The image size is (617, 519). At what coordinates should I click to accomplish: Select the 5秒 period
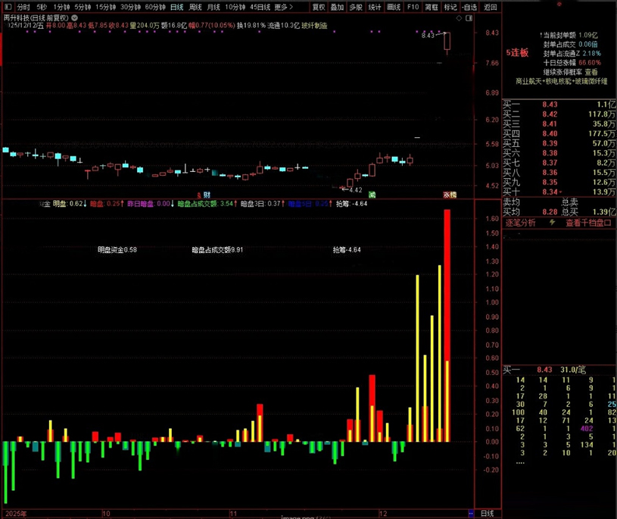[x=42, y=7]
